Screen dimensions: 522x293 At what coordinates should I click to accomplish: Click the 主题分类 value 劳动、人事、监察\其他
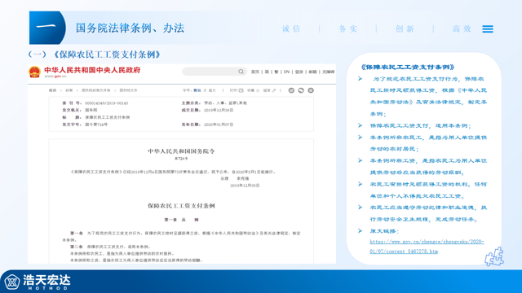pos(225,103)
